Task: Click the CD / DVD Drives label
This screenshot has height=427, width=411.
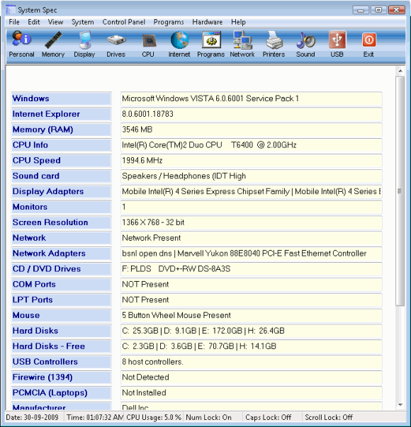Action: pos(62,269)
